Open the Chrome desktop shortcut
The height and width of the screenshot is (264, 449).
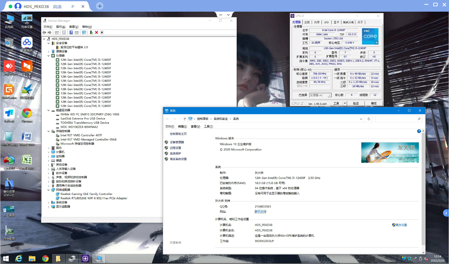pyautogui.click(x=27, y=115)
